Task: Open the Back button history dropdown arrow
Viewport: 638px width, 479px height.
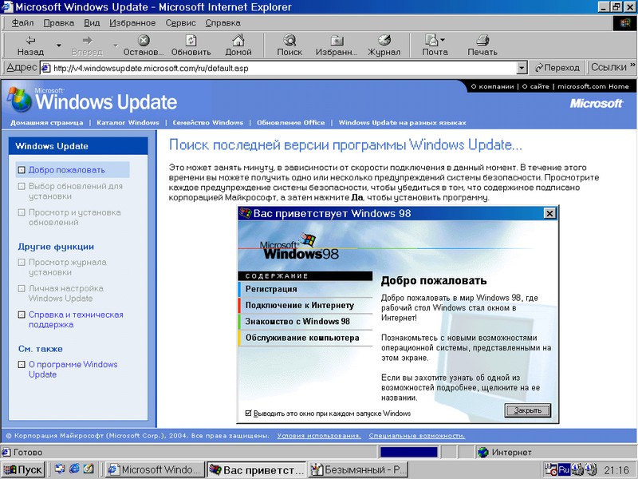Action: (58, 46)
